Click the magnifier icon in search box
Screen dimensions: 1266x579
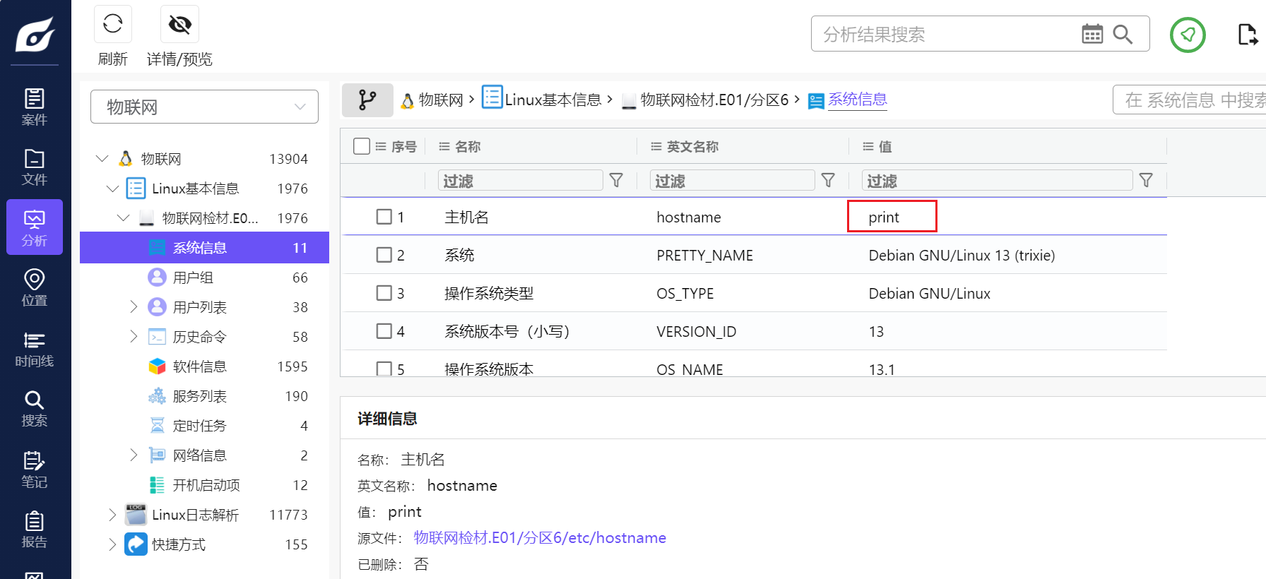tap(1123, 34)
